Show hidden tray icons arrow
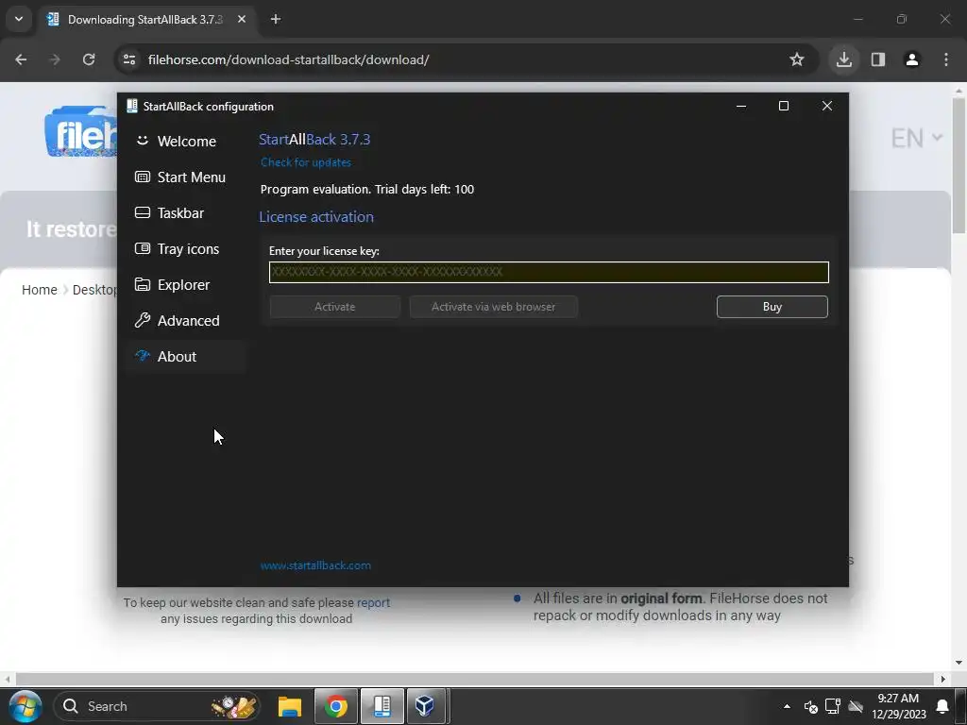The height and width of the screenshot is (725, 967). tap(787, 706)
